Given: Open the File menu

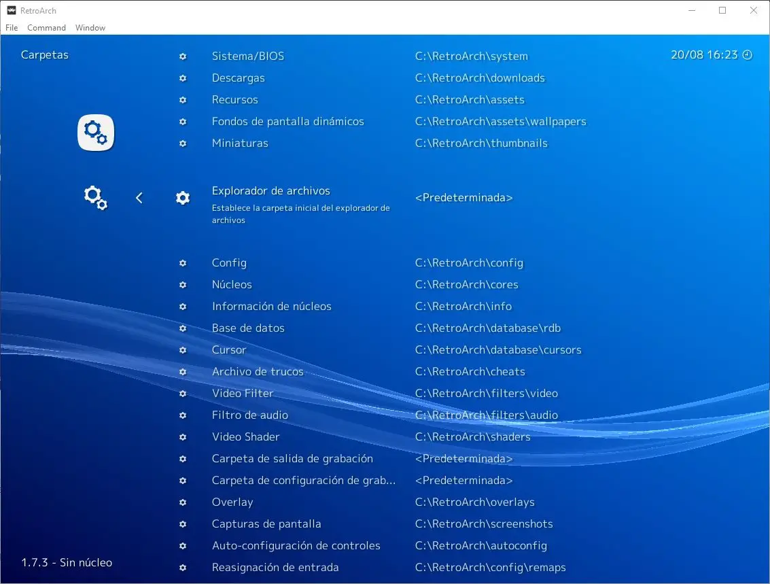Looking at the screenshot, I should pos(12,27).
